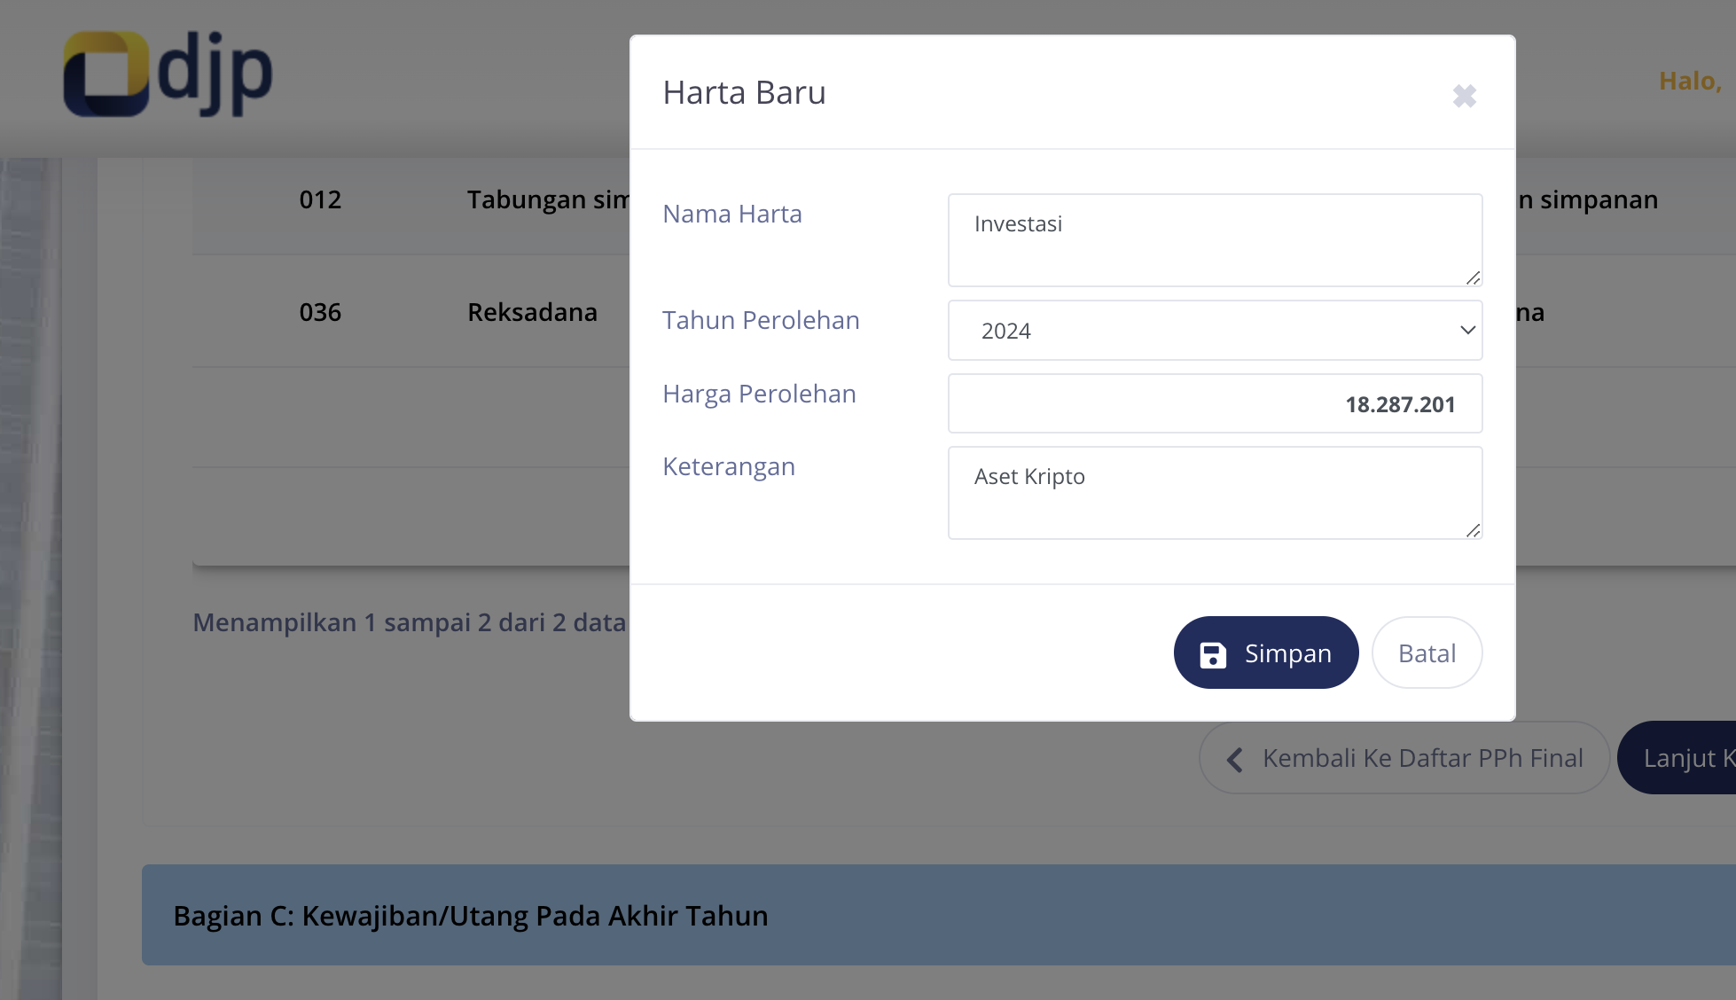Image resolution: width=1736 pixels, height=1000 pixels.
Task: Click the floppy disk save icon in Simpan
Action: pos(1213,654)
